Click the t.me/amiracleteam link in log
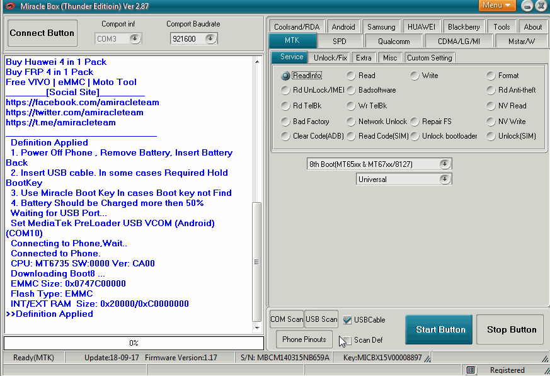 [60, 123]
